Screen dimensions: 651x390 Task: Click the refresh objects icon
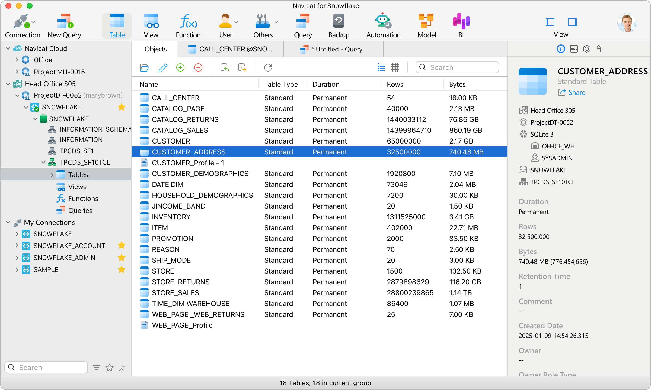click(x=268, y=67)
